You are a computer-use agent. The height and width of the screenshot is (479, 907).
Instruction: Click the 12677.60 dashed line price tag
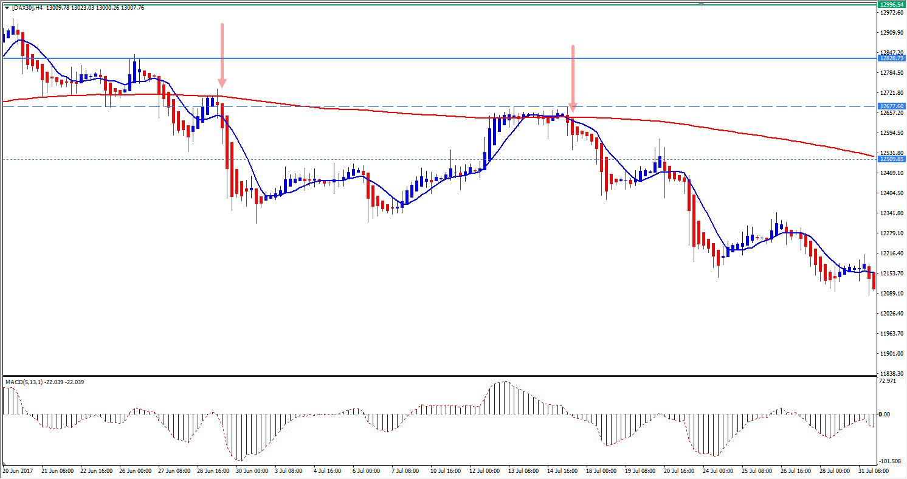pos(891,106)
